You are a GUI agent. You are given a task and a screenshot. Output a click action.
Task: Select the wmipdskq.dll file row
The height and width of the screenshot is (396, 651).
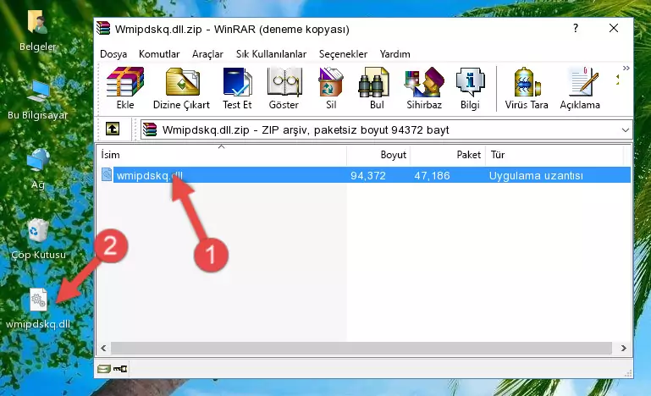(365, 175)
